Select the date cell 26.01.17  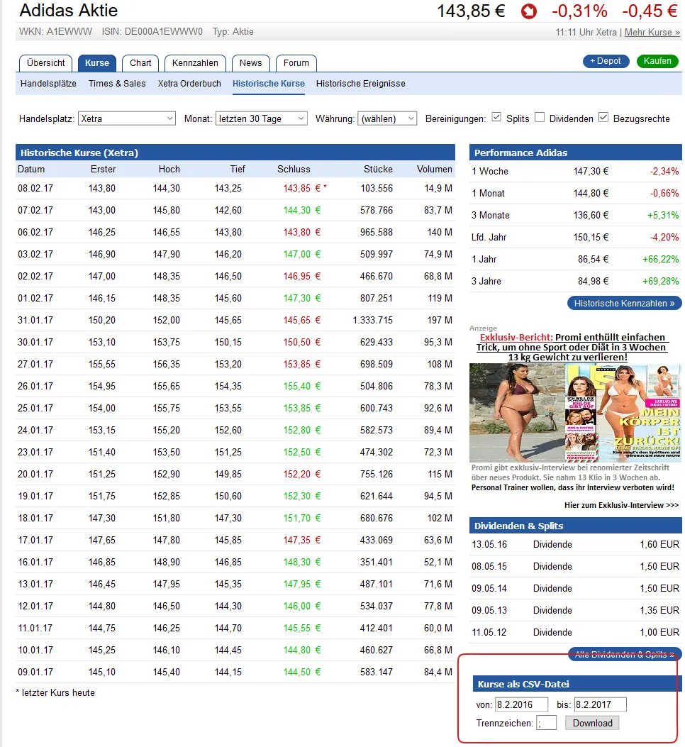pos(35,386)
